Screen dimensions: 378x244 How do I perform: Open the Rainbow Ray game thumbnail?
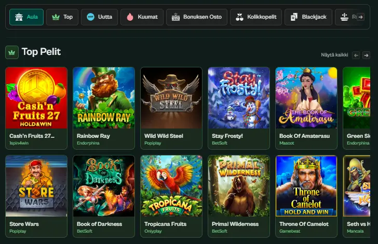pos(104,98)
